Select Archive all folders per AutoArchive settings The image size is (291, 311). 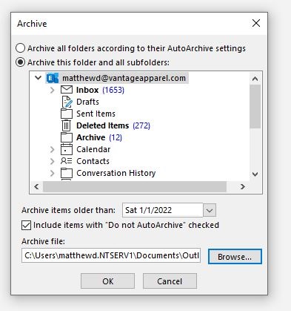pyautogui.click(x=20, y=48)
